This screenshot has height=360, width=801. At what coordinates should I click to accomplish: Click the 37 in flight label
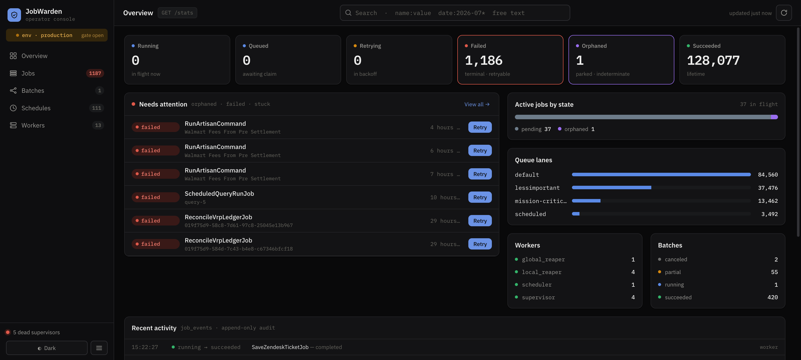[x=759, y=104]
